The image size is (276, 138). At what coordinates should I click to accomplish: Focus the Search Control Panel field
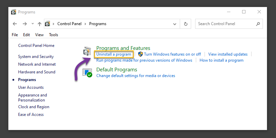pos(229,24)
